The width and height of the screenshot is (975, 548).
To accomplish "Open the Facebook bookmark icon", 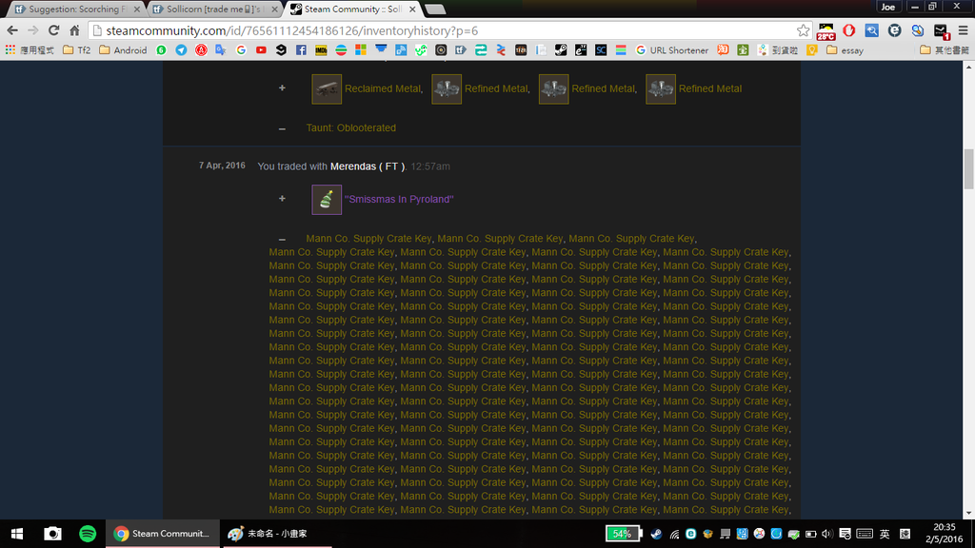I will tap(301, 50).
